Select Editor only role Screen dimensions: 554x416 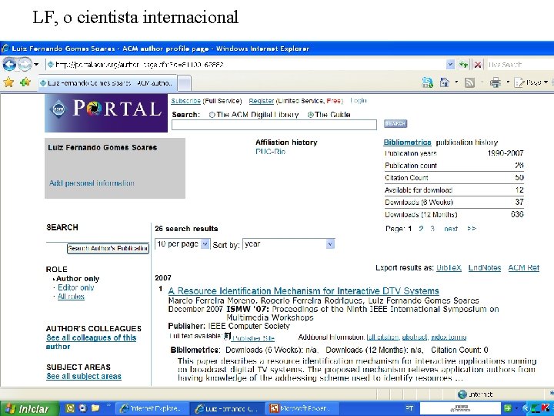tap(76, 287)
